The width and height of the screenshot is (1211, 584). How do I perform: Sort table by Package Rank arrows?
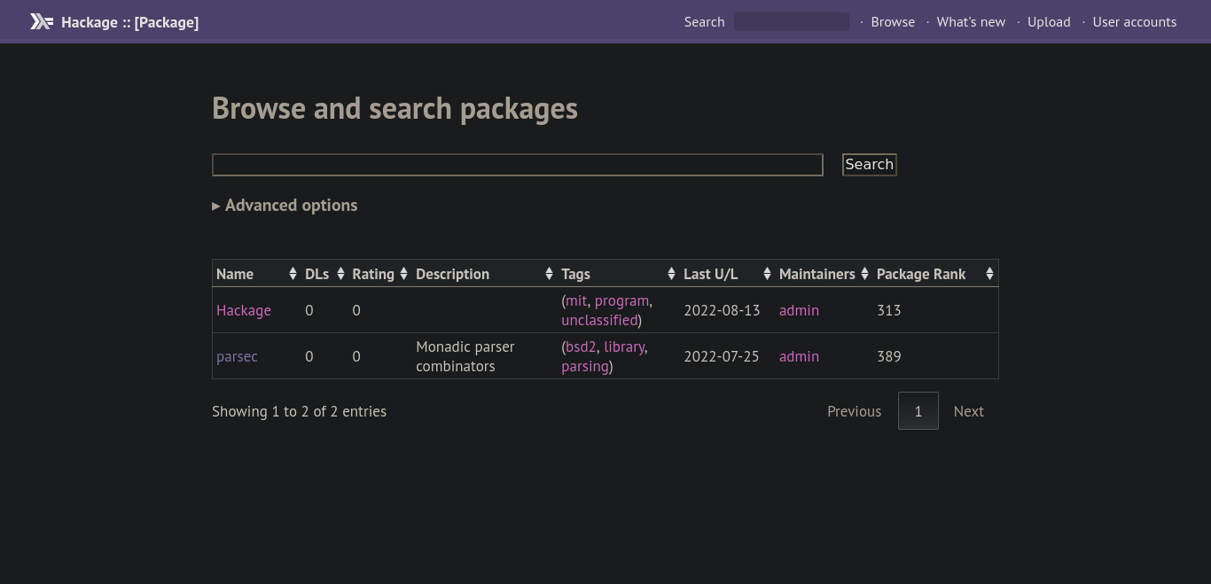point(989,274)
